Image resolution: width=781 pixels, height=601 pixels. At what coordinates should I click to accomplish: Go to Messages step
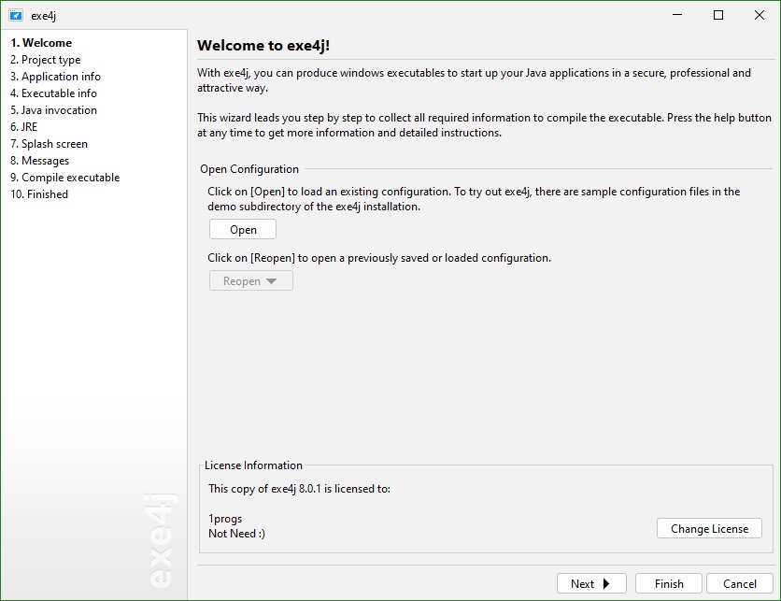[40, 161]
